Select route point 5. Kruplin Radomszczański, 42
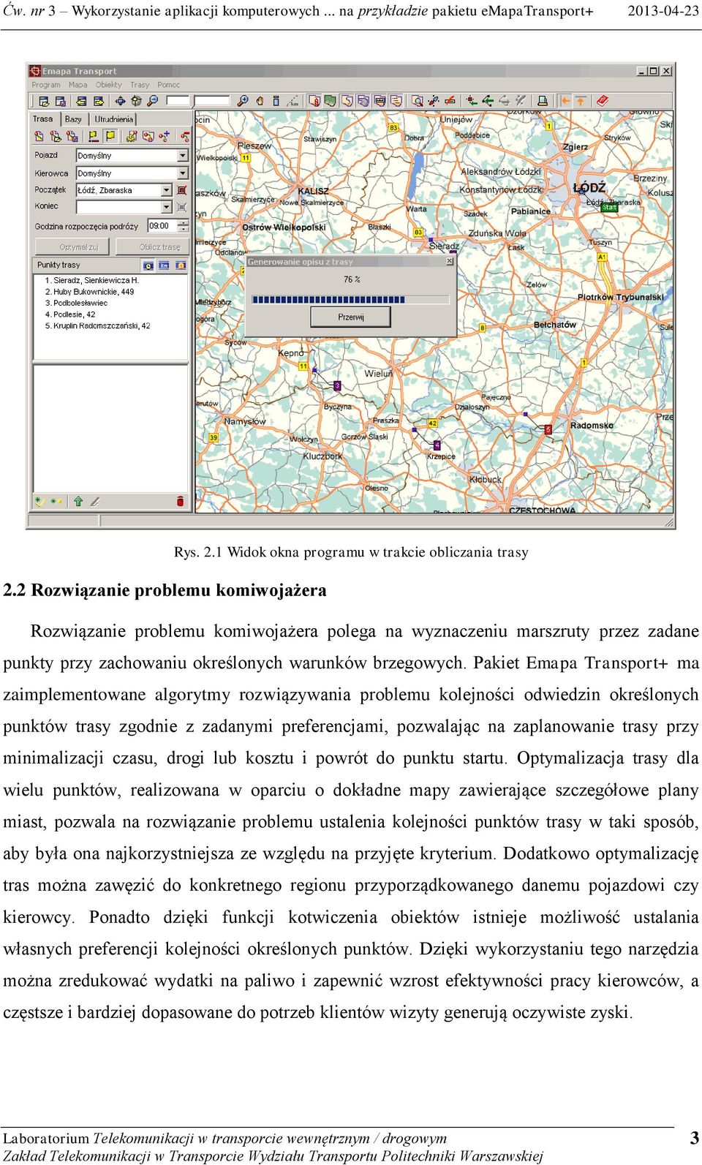 [x=97, y=325]
